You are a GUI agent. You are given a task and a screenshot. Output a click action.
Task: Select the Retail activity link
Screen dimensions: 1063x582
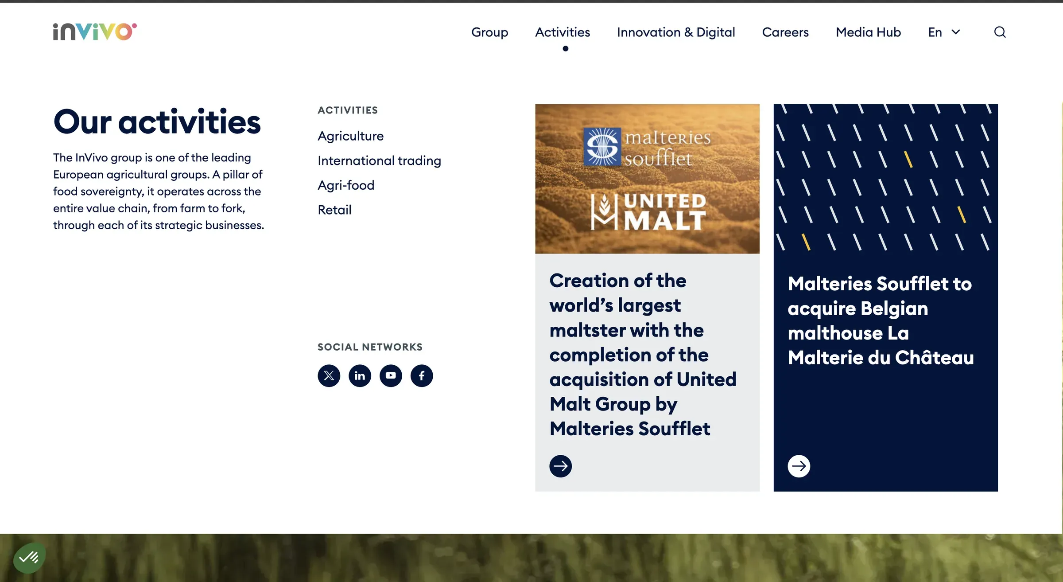point(334,210)
